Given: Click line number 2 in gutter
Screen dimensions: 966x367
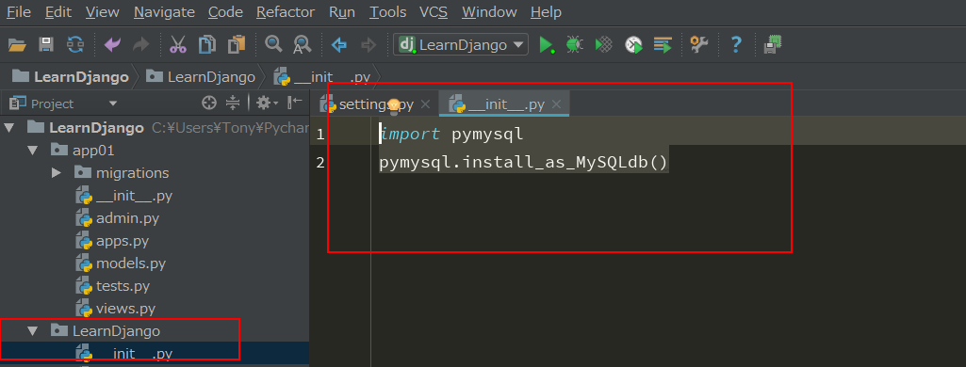Looking at the screenshot, I should tap(320, 162).
